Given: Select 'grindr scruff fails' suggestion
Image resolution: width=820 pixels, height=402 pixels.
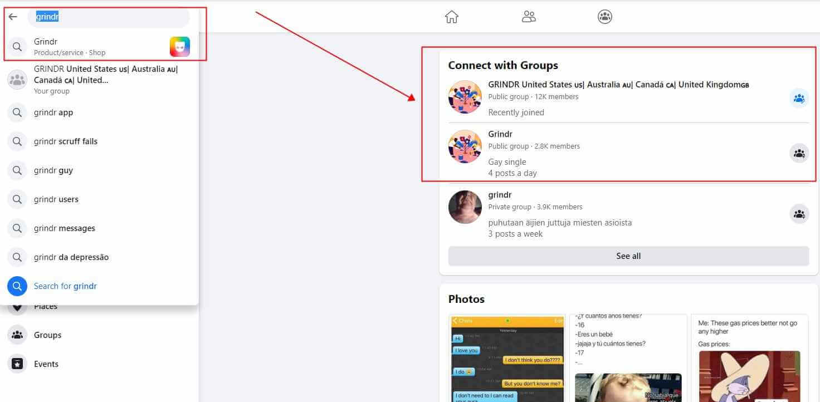Looking at the screenshot, I should (66, 141).
